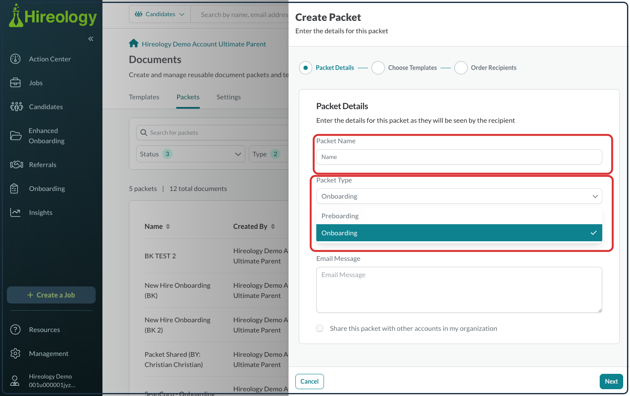Click the status filter count badge 3

(167, 154)
